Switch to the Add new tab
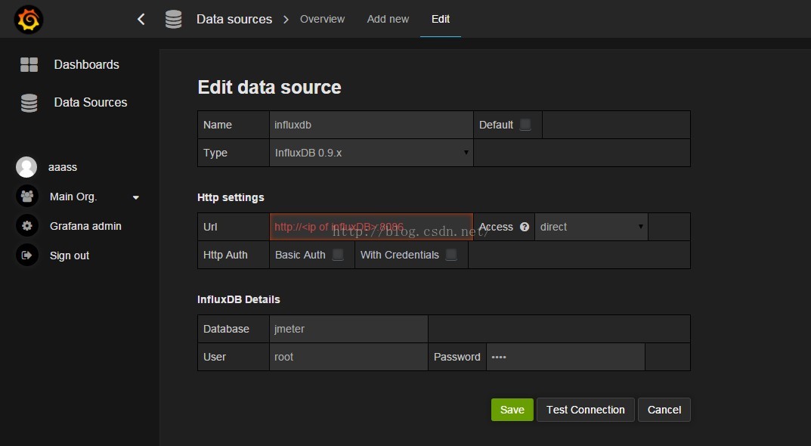811x446 pixels. [388, 19]
